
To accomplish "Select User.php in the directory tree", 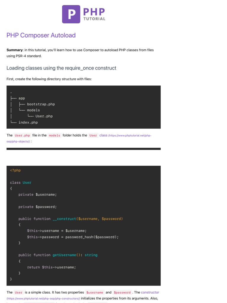I will click(44, 116).
